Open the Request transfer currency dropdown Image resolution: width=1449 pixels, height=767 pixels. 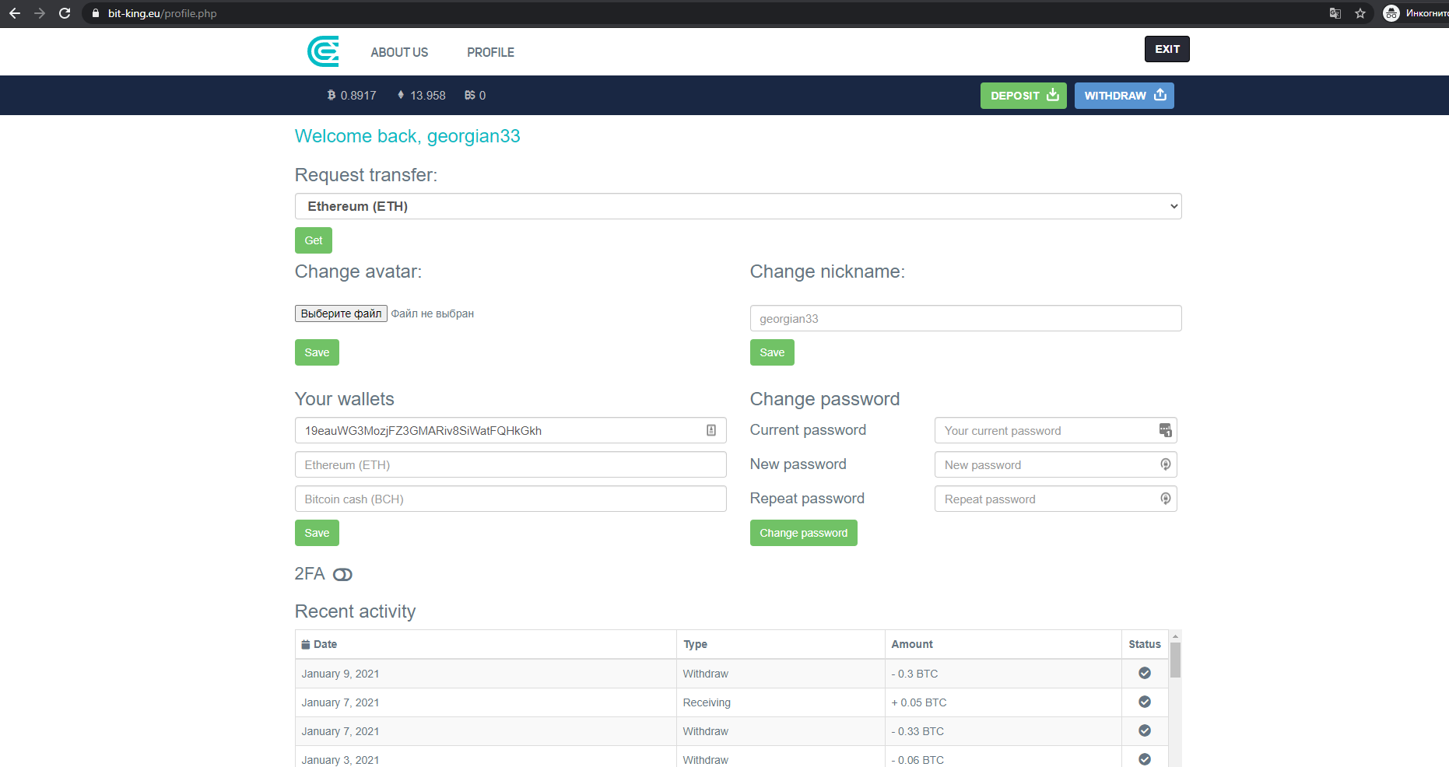[738, 206]
